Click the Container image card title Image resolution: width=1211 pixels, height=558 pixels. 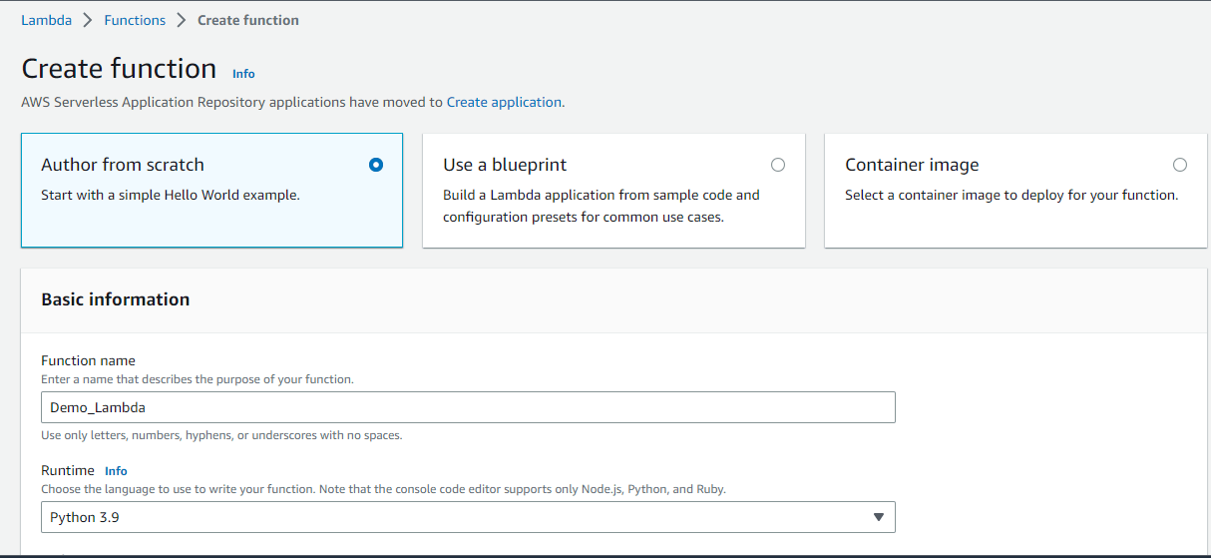912,165
